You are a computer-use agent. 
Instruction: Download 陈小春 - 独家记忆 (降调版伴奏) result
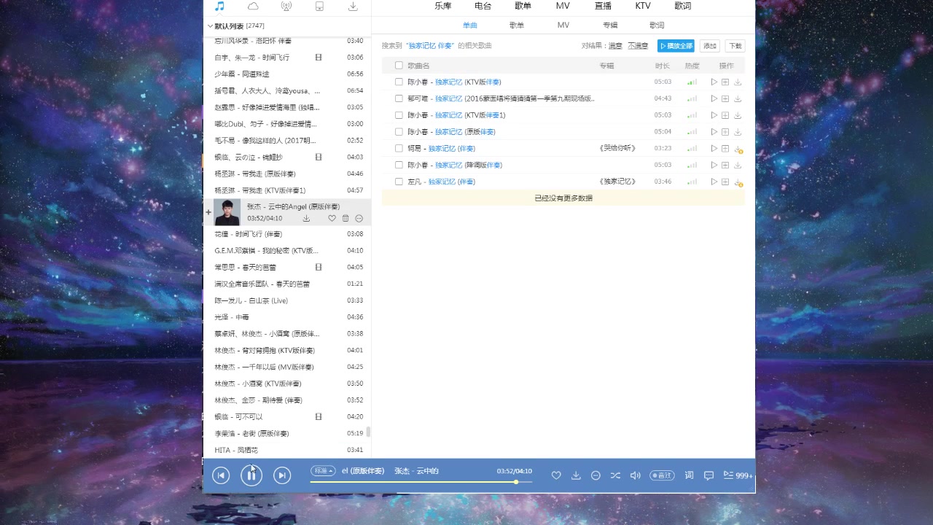pyautogui.click(x=738, y=166)
